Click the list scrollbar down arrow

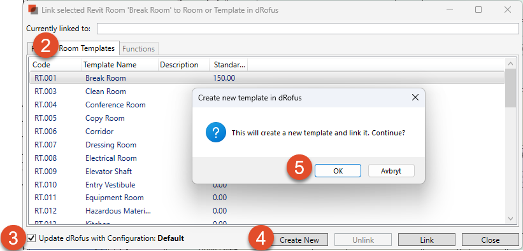coord(511,219)
